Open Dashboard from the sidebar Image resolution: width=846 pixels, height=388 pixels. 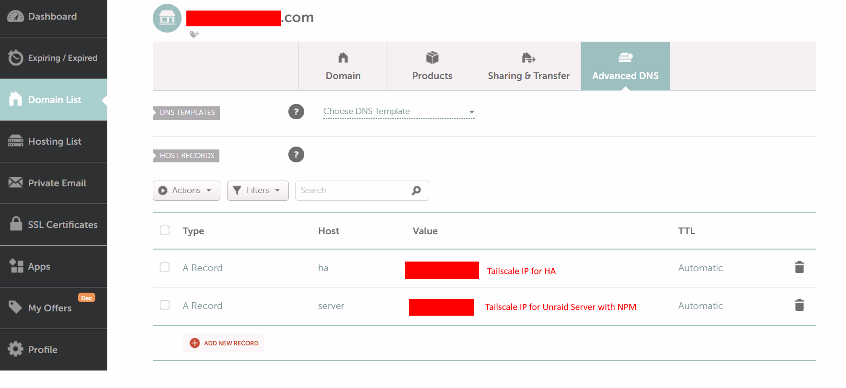coord(53,17)
